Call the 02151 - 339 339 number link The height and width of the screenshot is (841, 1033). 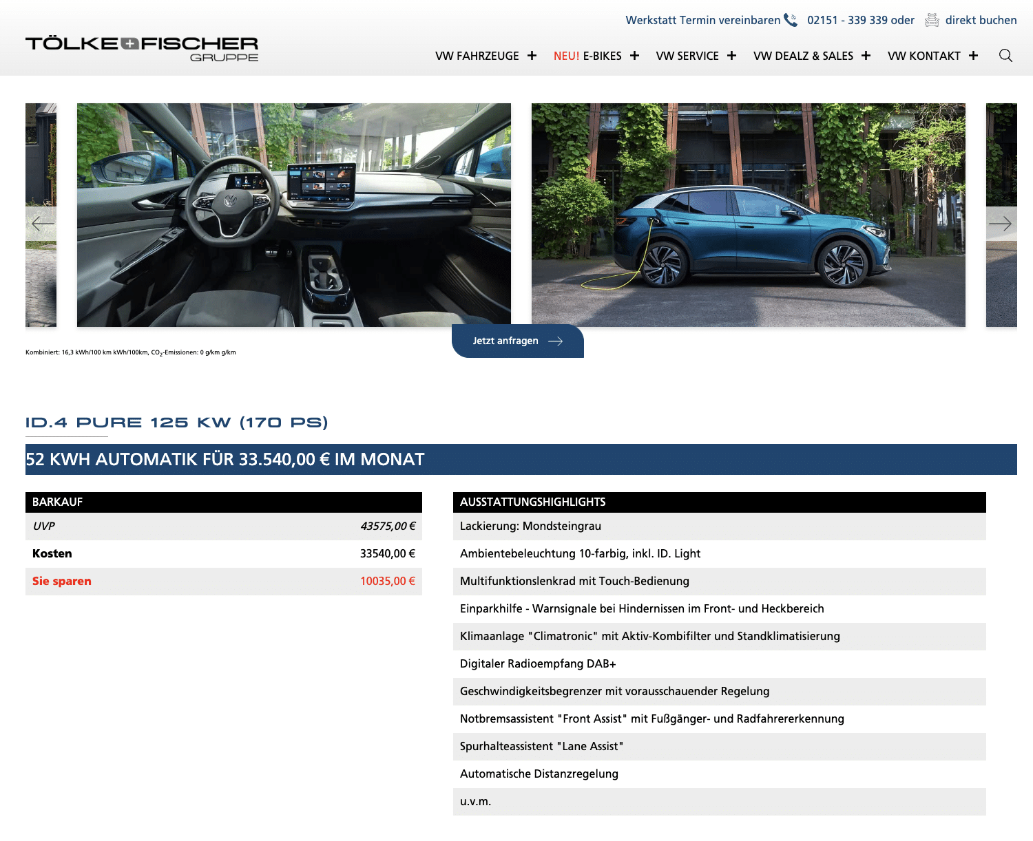847,20
